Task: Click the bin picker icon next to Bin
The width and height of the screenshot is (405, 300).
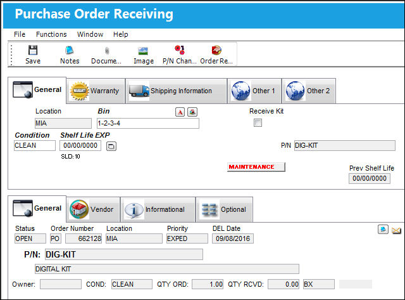Action: (192, 112)
